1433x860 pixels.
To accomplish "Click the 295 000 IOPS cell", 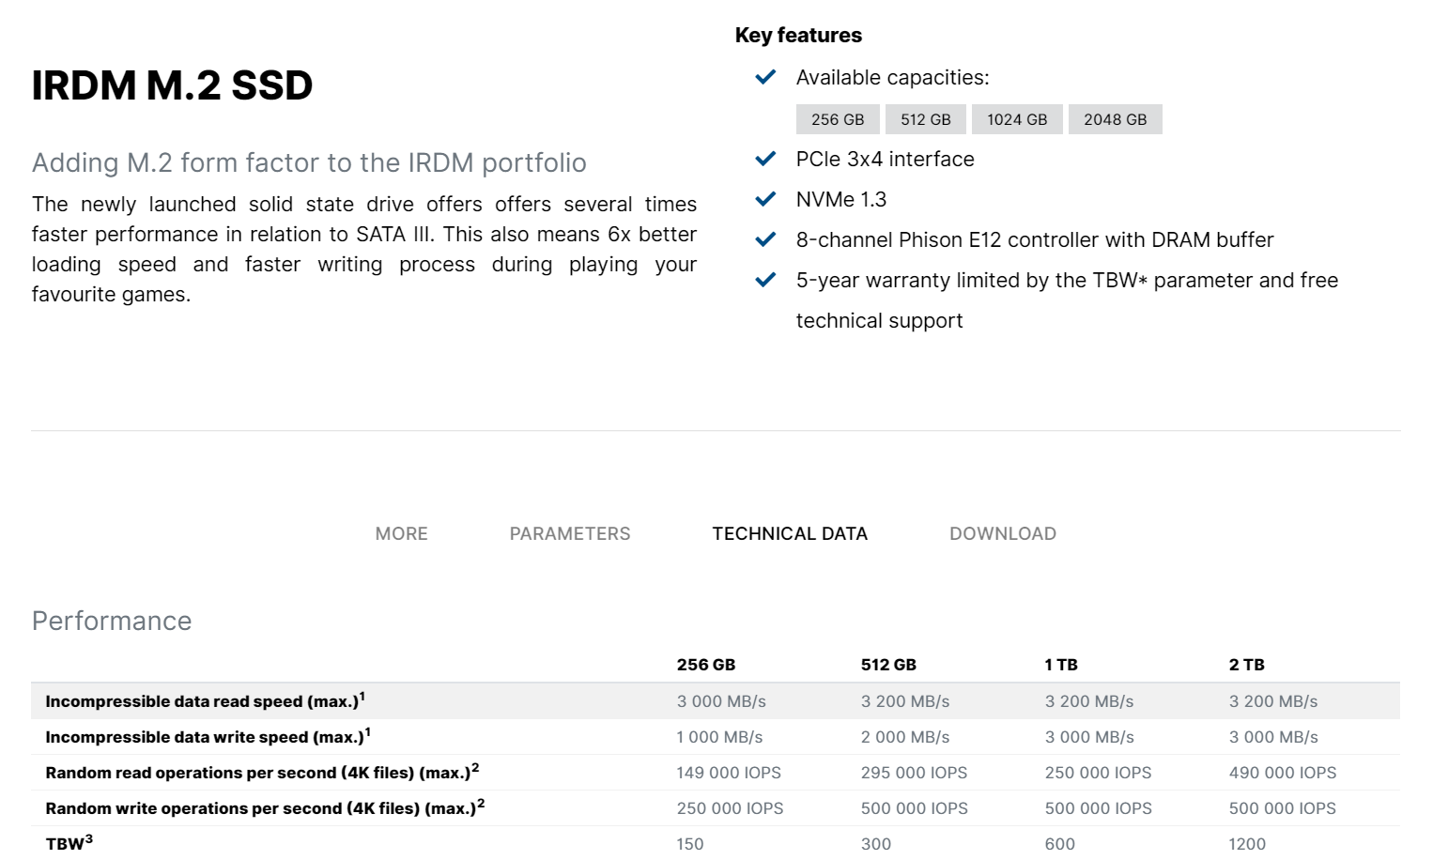I will coord(914,773).
